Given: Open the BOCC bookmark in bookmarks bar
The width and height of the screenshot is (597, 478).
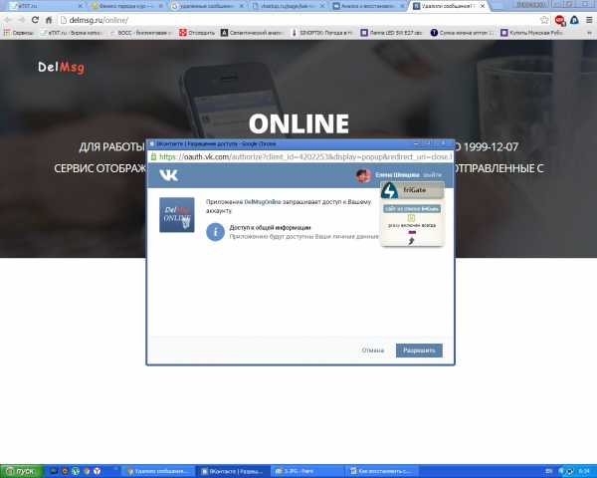Looking at the screenshot, I should tap(139, 33).
